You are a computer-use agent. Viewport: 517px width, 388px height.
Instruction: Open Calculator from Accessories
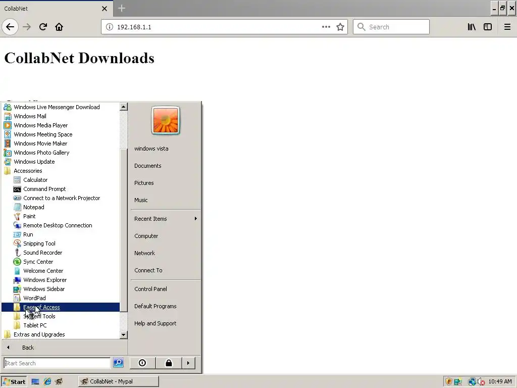click(61, 180)
